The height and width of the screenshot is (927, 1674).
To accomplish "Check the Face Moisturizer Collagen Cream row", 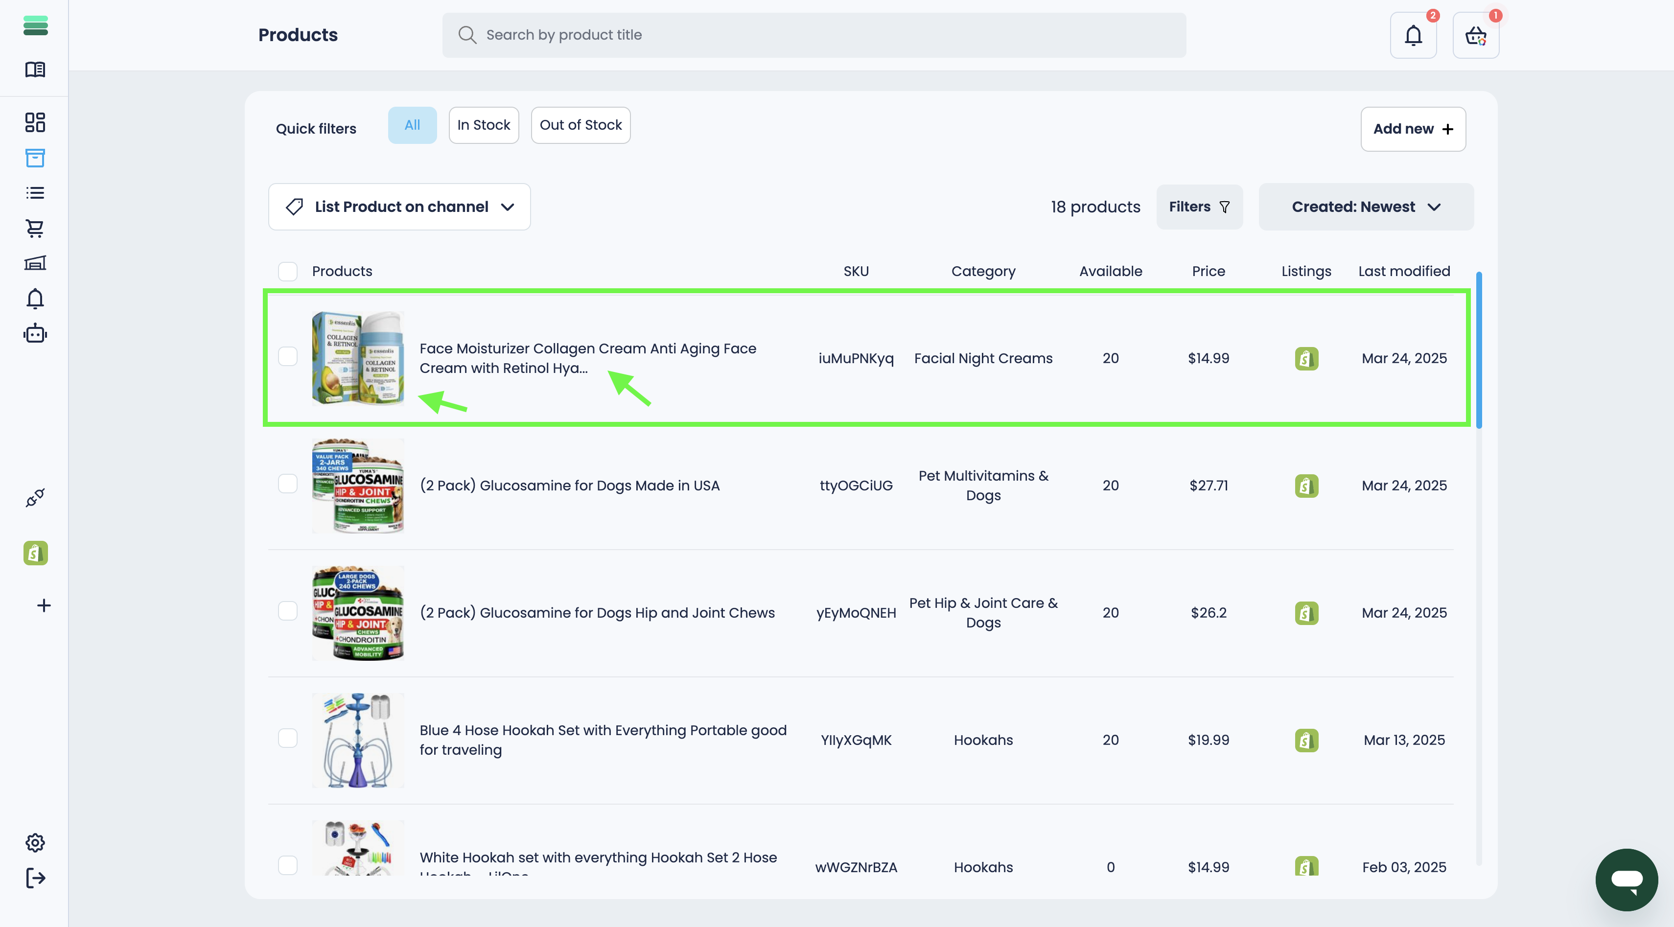I will coord(287,357).
